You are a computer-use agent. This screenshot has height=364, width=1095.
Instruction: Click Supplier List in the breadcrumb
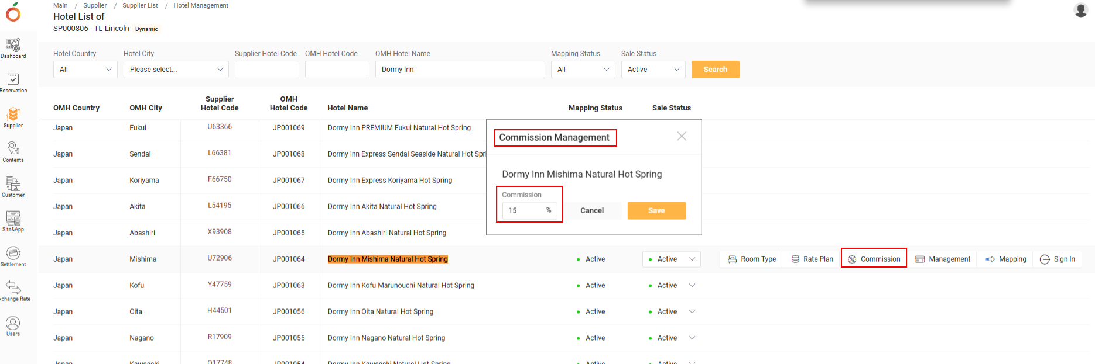(x=140, y=5)
